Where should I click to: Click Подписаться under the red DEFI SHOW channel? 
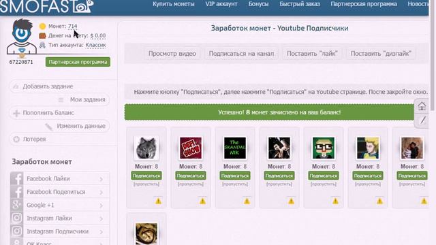point(191,176)
